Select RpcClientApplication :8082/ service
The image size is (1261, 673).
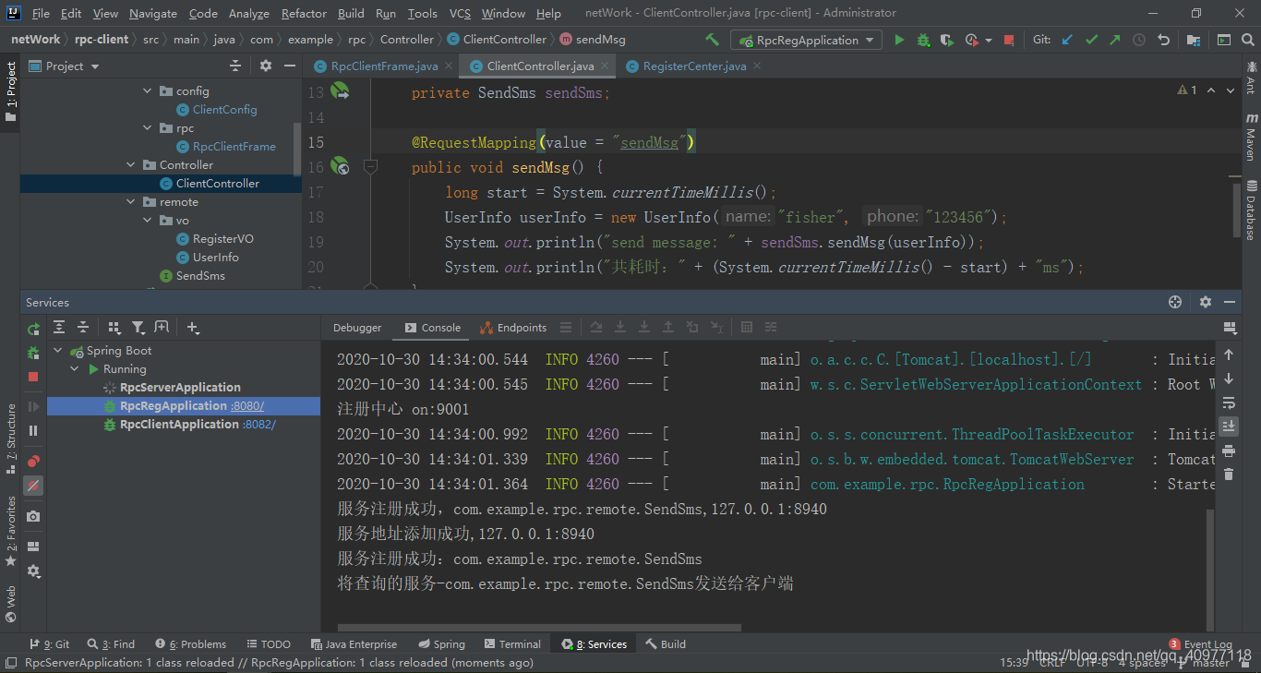click(x=190, y=424)
